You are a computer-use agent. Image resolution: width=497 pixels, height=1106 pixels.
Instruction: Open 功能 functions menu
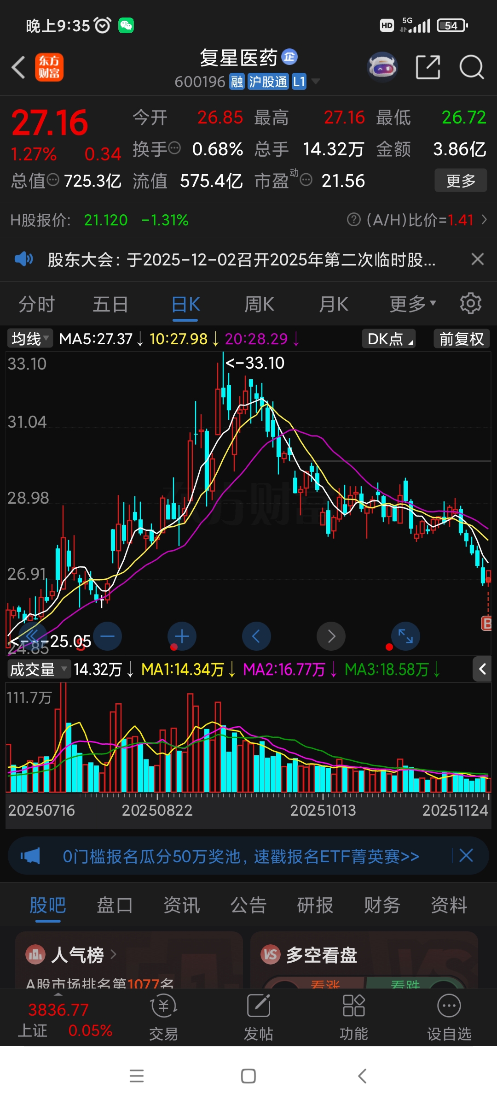pyautogui.click(x=354, y=1018)
